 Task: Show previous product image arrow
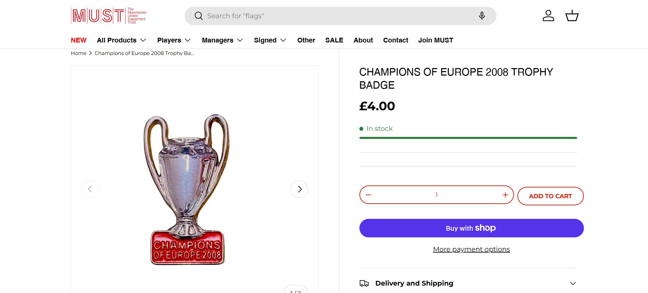pyautogui.click(x=90, y=189)
